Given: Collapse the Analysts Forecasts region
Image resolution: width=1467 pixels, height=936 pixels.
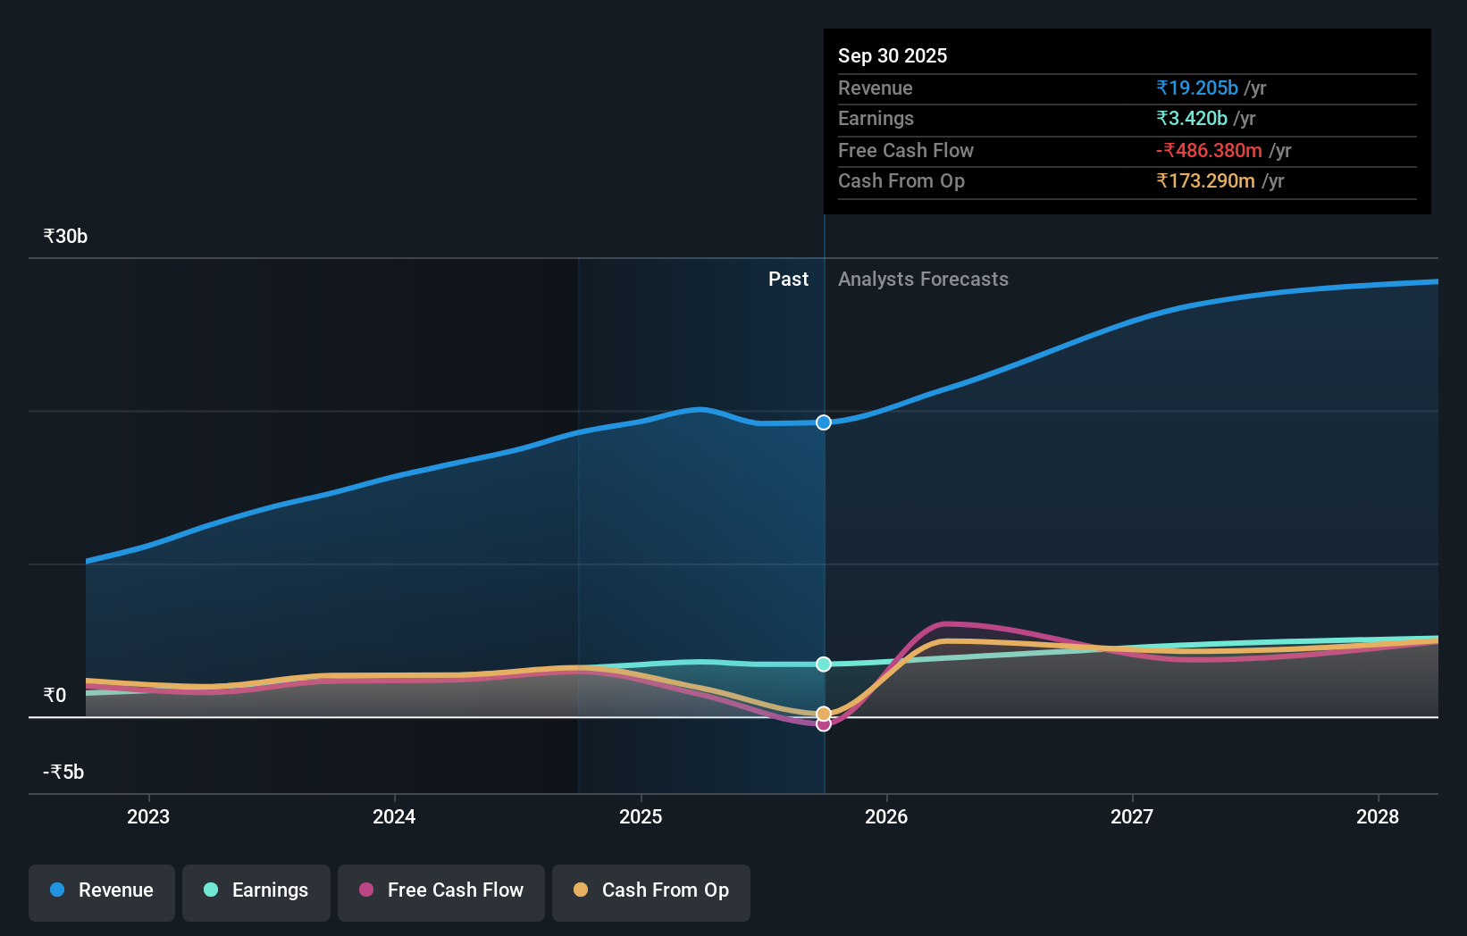Looking at the screenshot, I should [x=923, y=280].
